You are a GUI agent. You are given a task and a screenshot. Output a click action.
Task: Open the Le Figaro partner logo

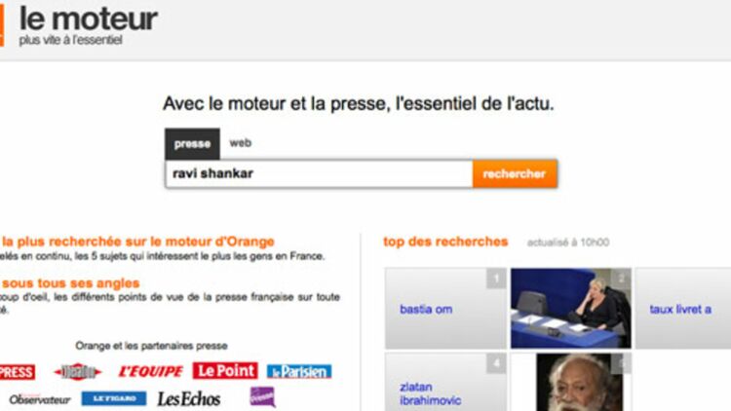tap(114, 398)
